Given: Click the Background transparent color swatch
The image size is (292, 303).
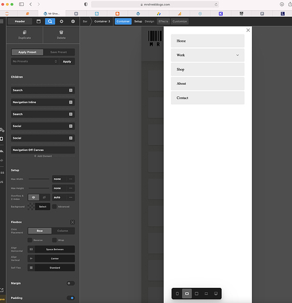Looking at the screenshot, I should (31, 207).
